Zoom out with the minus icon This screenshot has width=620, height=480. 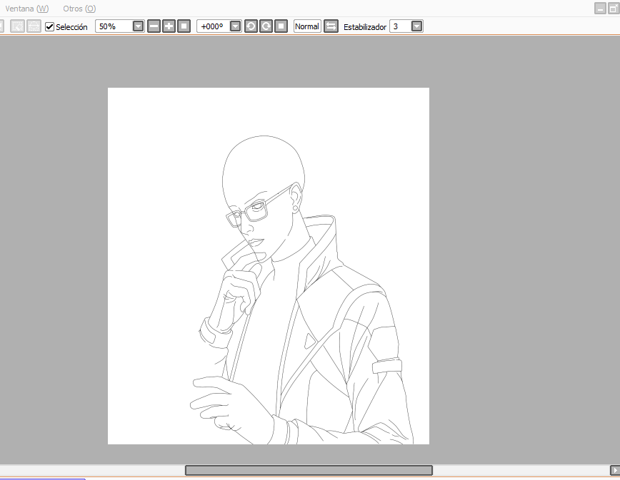click(x=154, y=26)
